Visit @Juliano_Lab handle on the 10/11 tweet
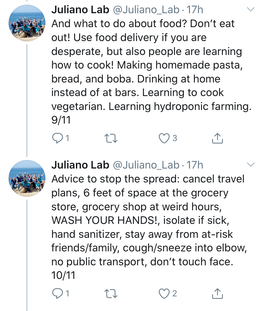264x311 pixels. pyautogui.click(x=146, y=165)
